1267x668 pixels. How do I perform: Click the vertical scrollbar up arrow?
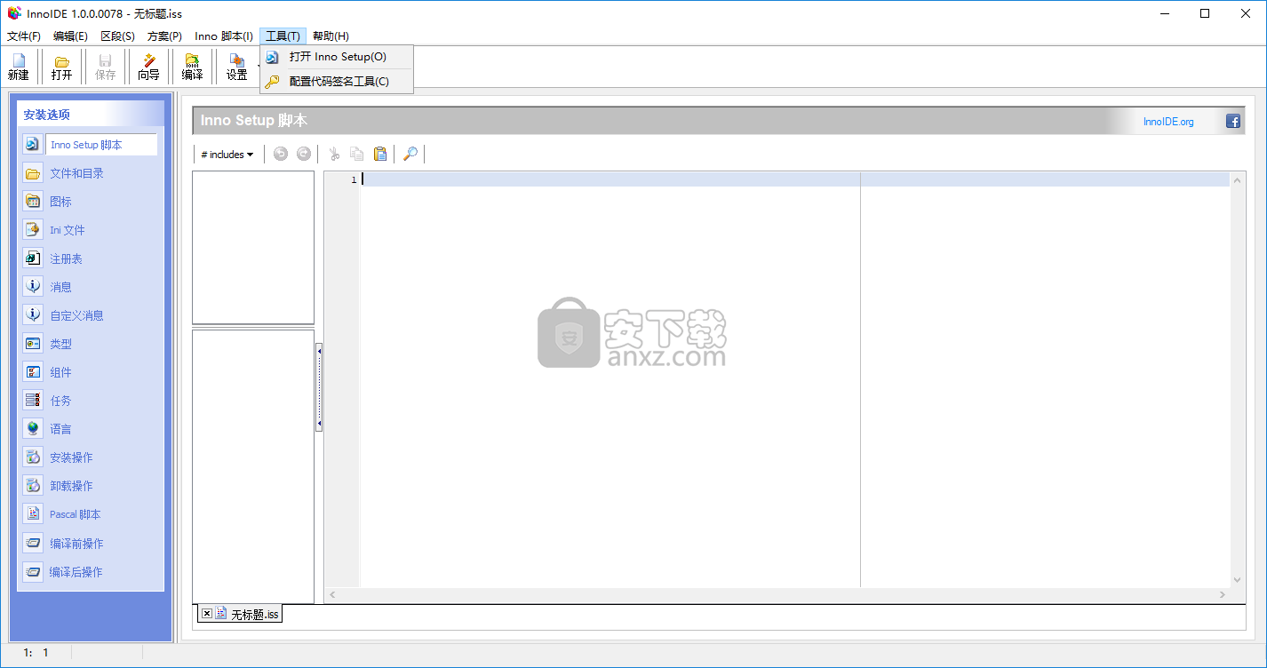click(x=1238, y=179)
